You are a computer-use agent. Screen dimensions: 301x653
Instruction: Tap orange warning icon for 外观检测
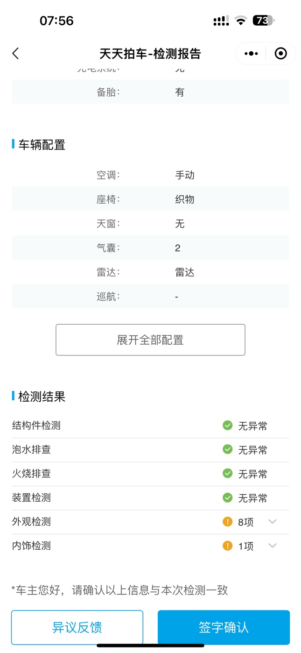(227, 522)
